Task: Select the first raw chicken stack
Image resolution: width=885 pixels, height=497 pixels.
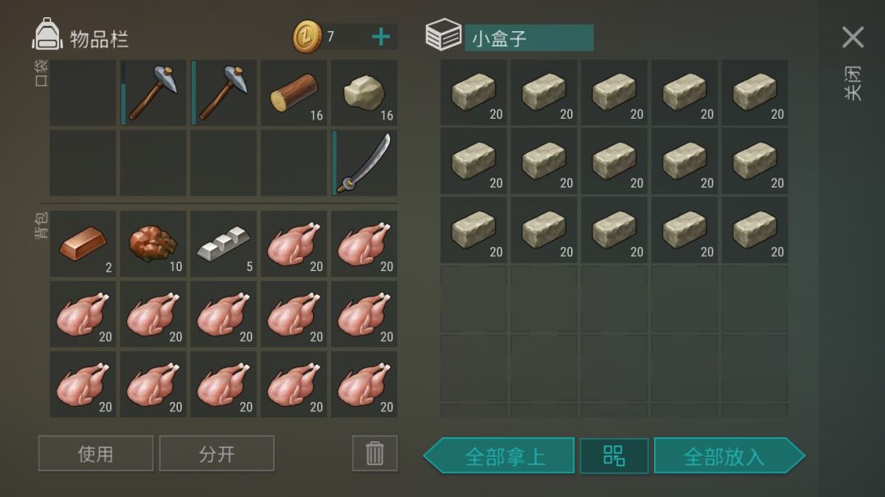Action: point(293,244)
